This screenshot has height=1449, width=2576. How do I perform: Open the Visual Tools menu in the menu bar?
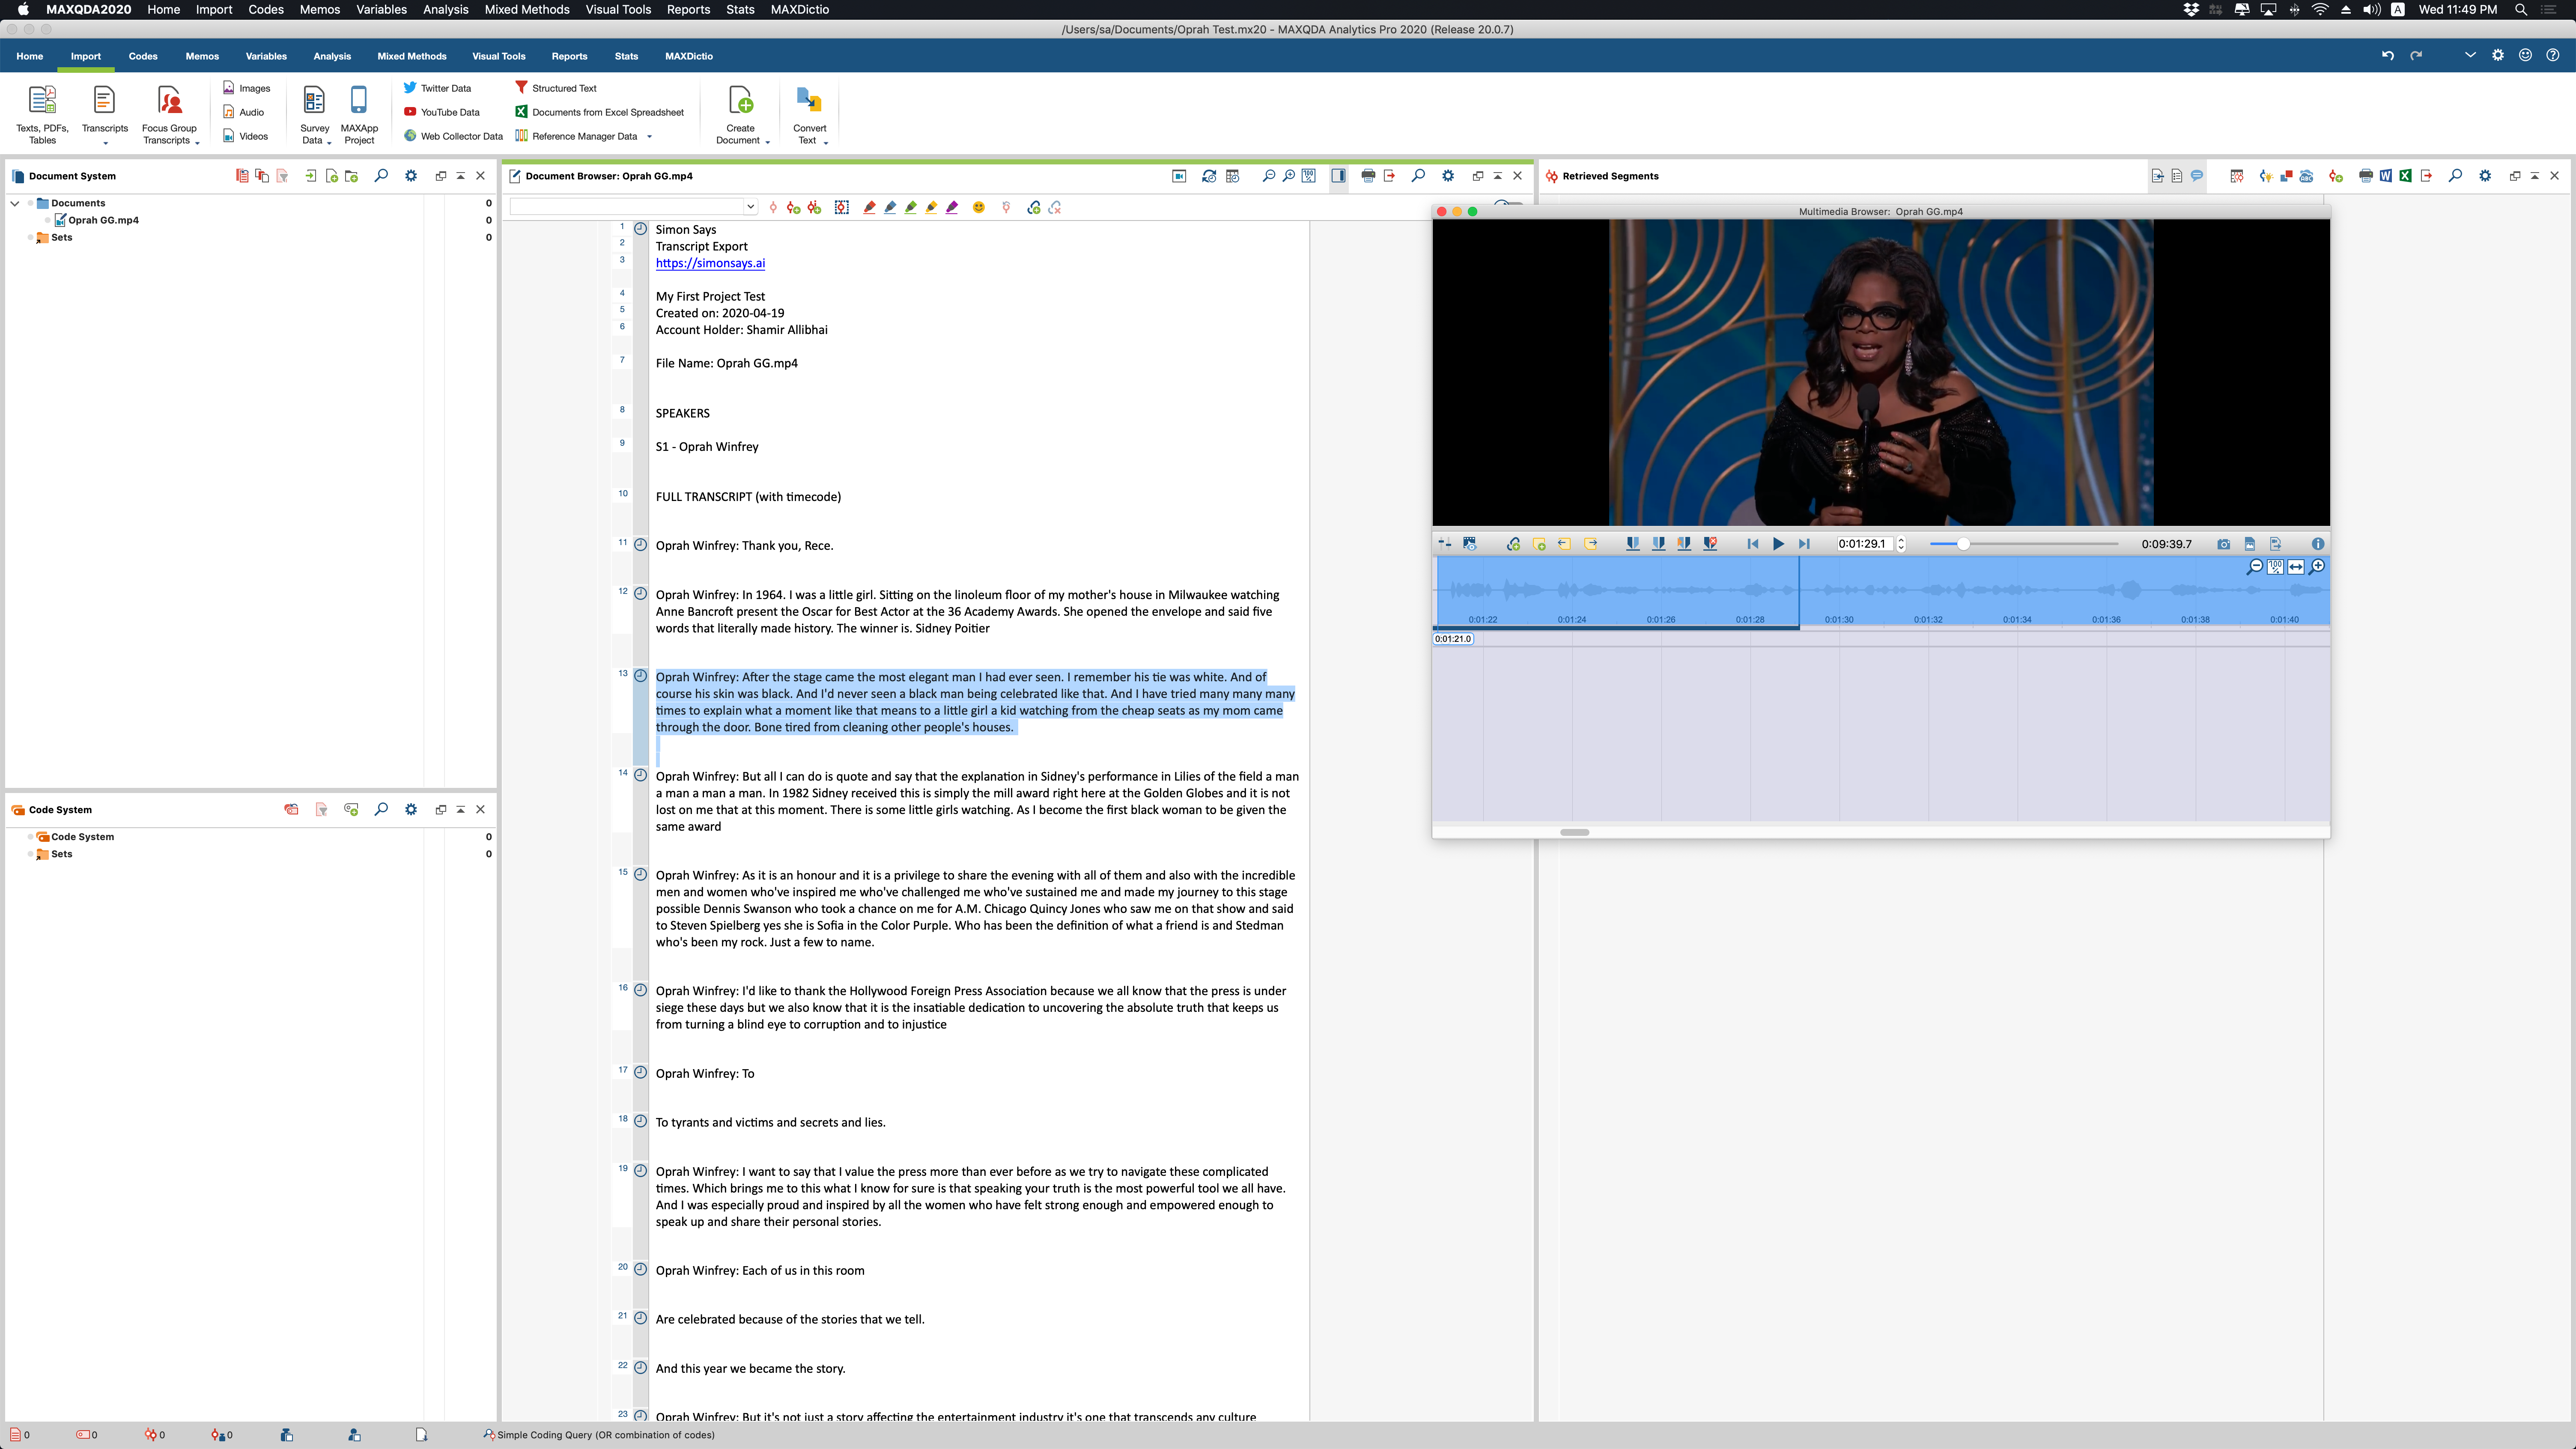(x=617, y=9)
